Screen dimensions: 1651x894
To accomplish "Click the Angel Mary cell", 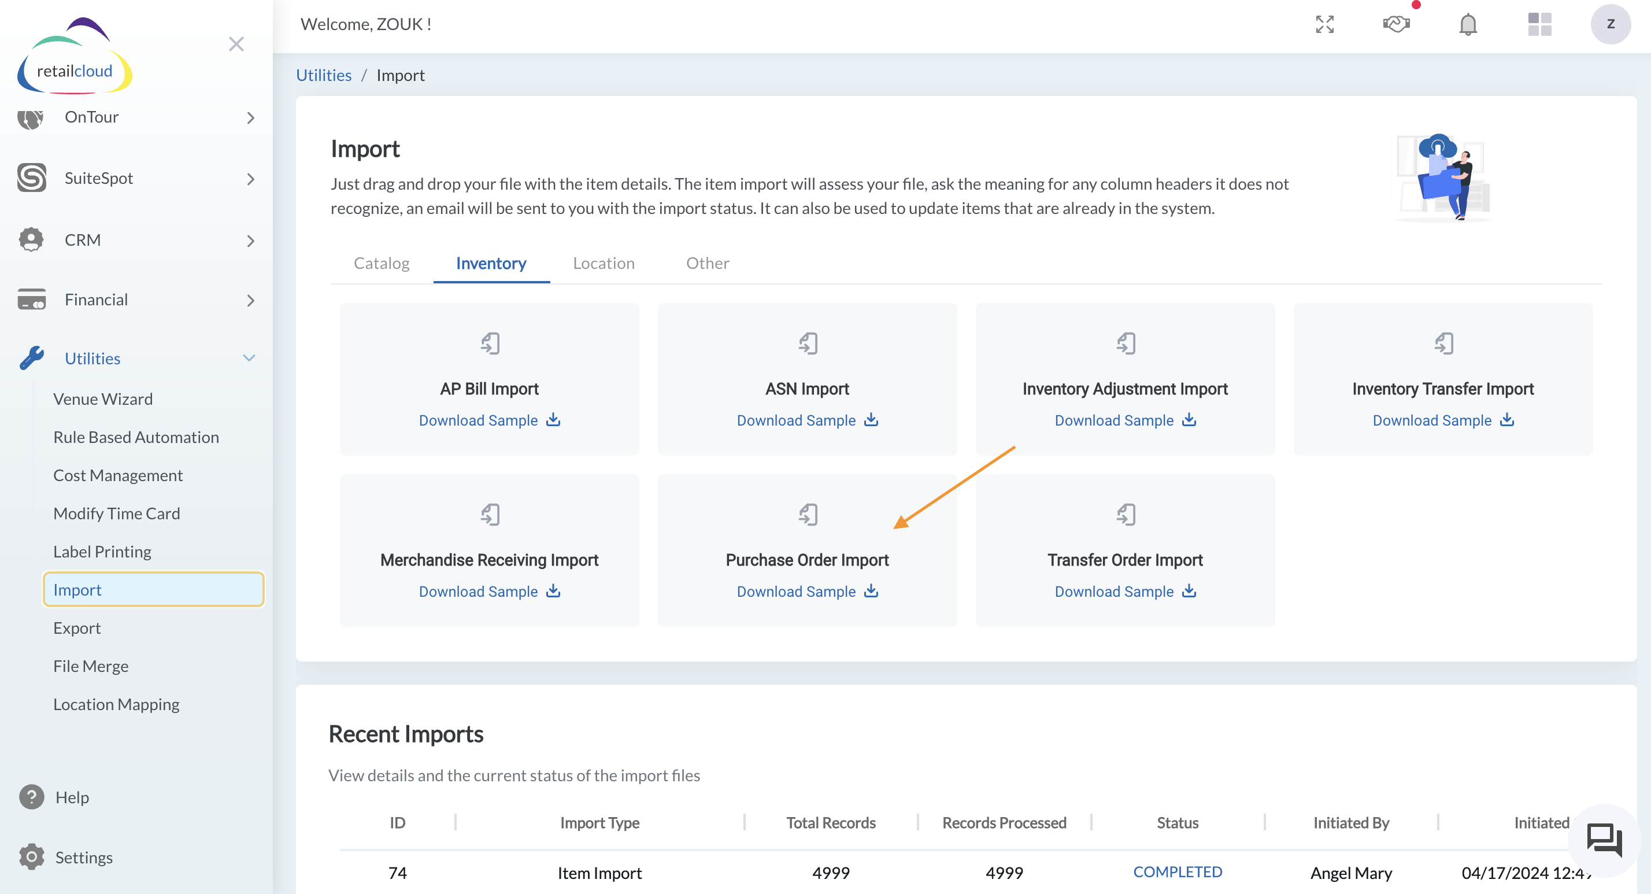I will pyautogui.click(x=1351, y=873).
